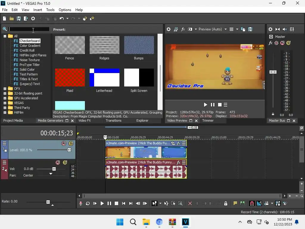Click Dim Output in Master Bus

click(x=284, y=29)
